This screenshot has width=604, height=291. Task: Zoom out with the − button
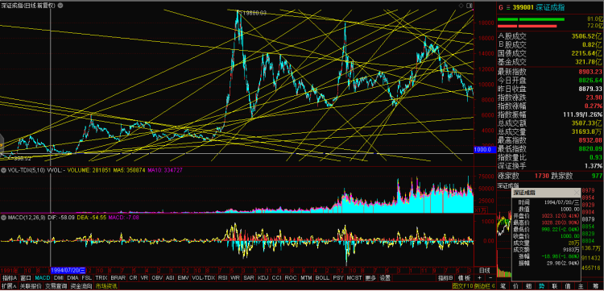(490, 278)
